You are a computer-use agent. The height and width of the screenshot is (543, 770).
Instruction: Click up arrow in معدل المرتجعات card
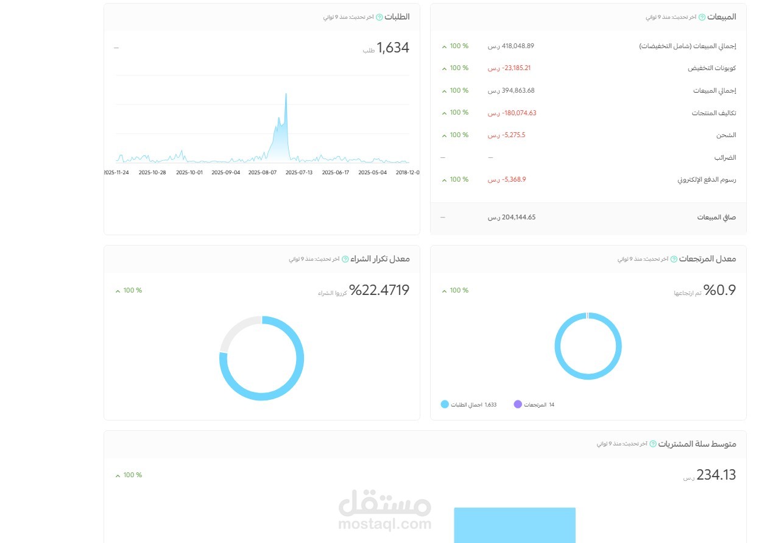[444, 291]
